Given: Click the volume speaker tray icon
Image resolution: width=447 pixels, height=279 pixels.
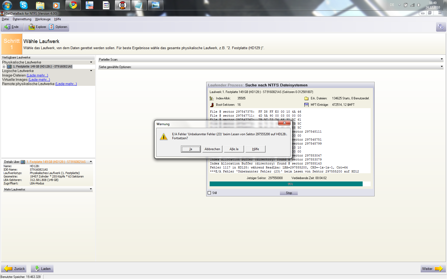Looking at the screenshot, I should click(x=419, y=5).
